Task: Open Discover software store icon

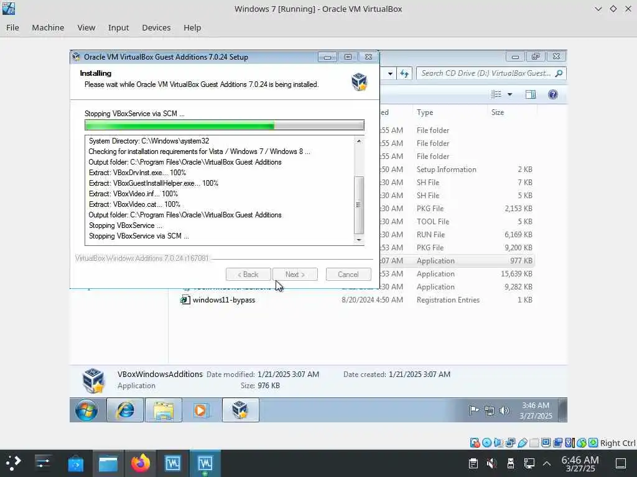Action: point(75,463)
